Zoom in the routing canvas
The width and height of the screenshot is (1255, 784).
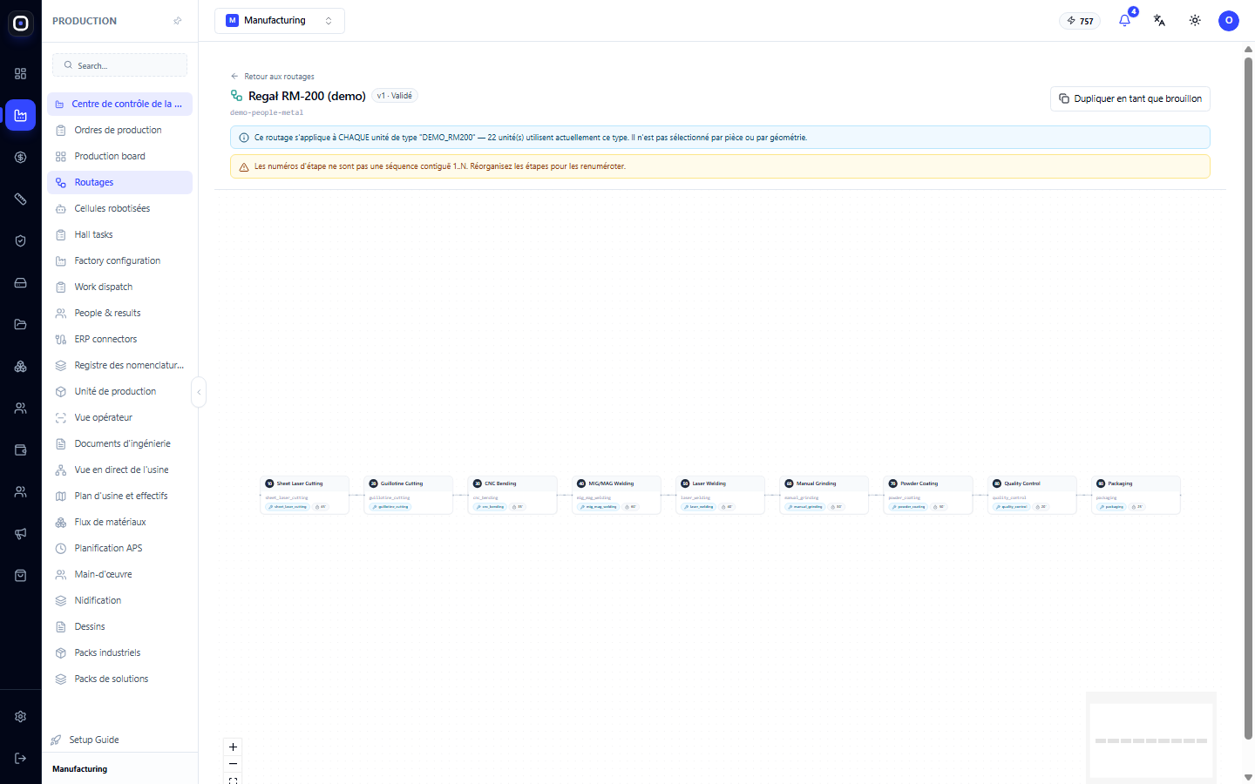pyautogui.click(x=233, y=747)
